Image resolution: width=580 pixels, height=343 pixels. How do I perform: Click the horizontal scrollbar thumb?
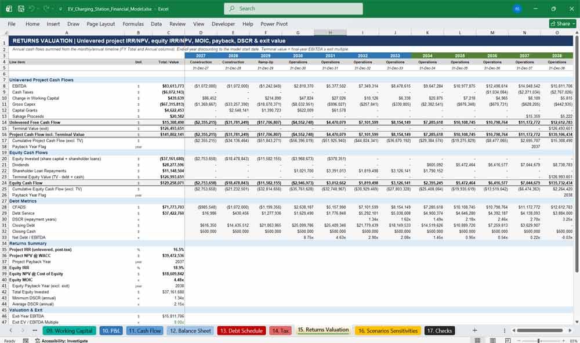coord(539,330)
